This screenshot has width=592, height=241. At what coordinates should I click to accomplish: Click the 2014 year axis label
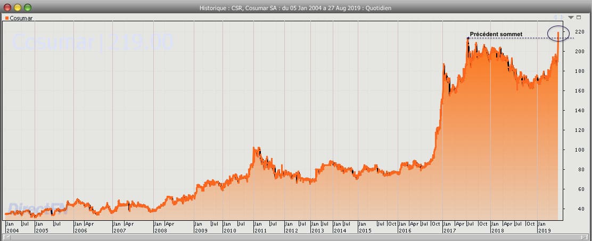(340, 230)
